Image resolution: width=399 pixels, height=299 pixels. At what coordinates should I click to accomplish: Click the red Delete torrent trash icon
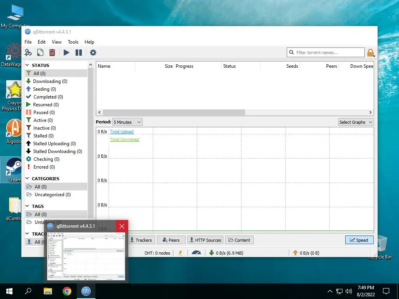click(x=52, y=53)
